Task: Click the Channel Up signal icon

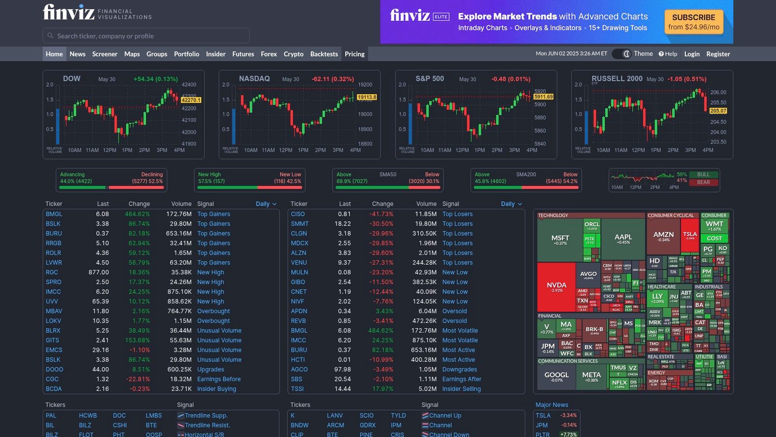Action: click(425, 416)
